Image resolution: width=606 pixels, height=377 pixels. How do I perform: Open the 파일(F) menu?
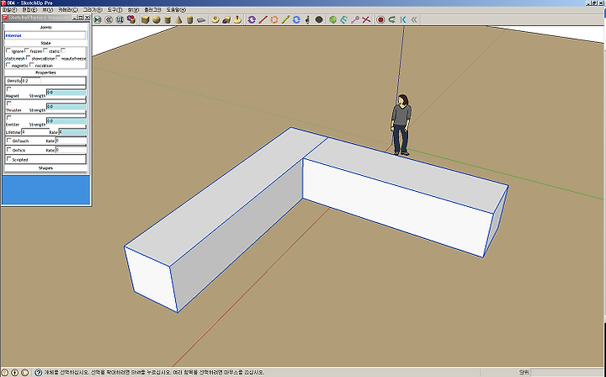(x=9, y=9)
